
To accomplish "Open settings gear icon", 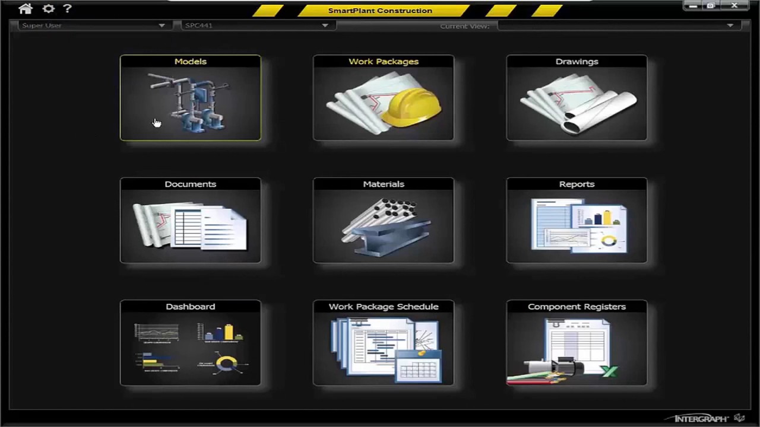I will click(x=49, y=8).
